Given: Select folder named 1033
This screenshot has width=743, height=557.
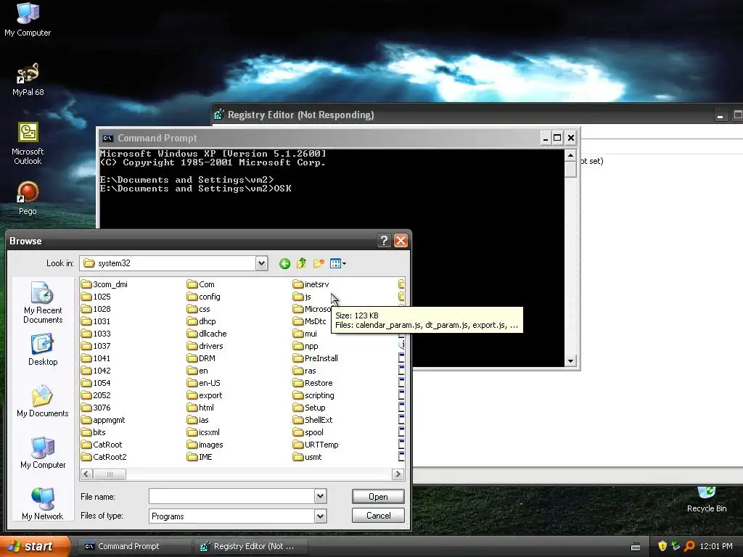Looking at the screenshot, I should click(x=96, y=334).
